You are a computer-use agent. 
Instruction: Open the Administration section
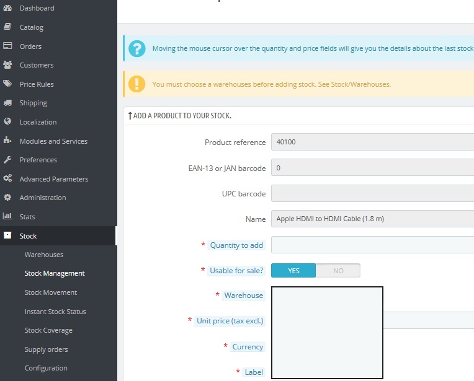point(43,198)
